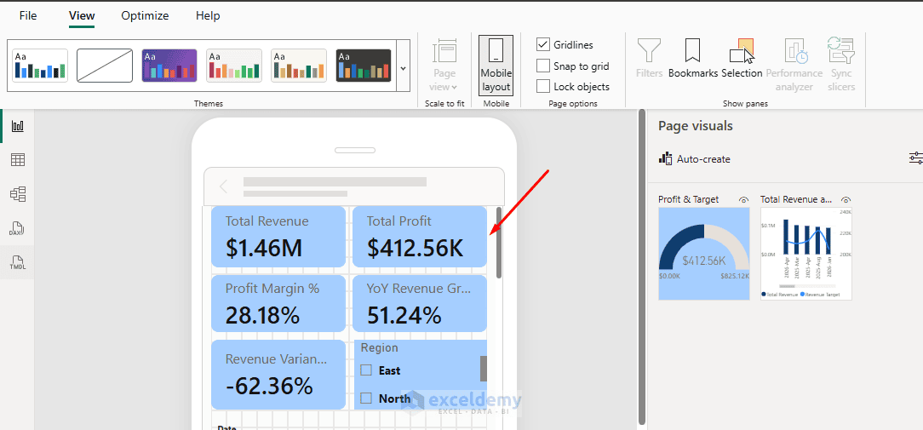Open DAX query view in sidebar
923x430 pixels.
pyautogui.click(x=18, y=228)
